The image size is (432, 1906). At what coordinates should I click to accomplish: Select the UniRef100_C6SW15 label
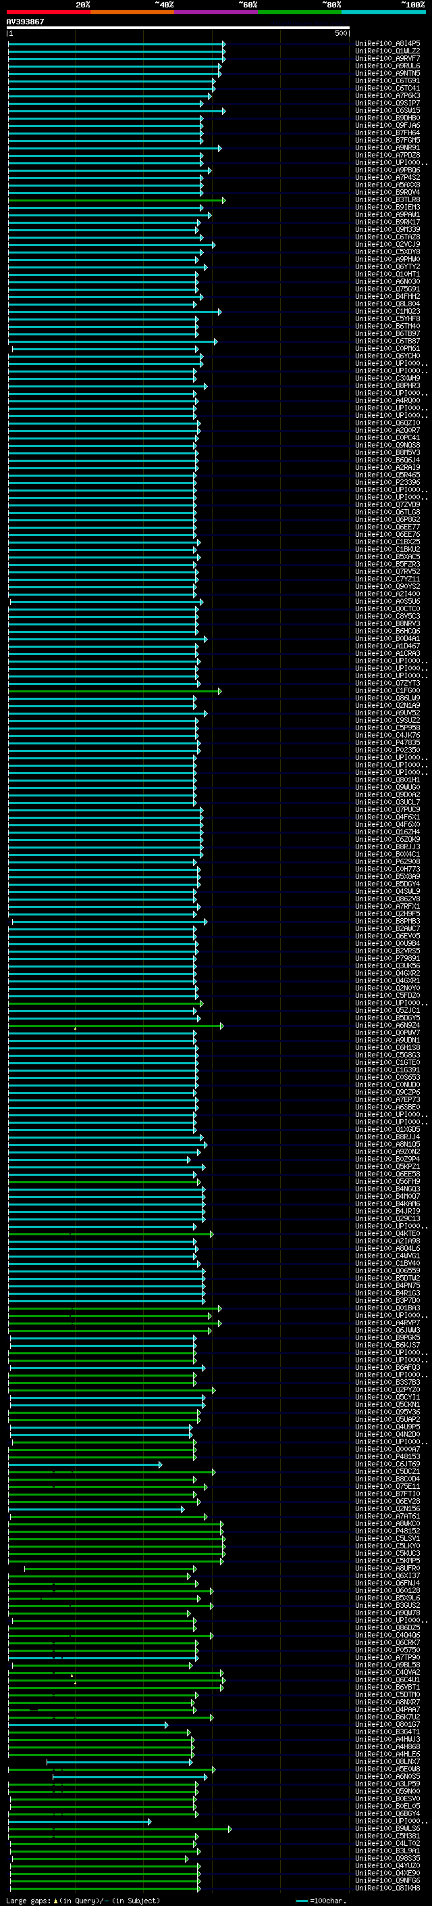[387, 110]
